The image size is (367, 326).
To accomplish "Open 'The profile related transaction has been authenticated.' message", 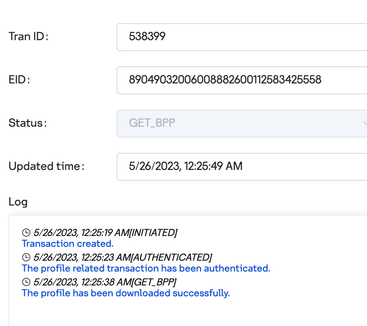I will point(146,268).
